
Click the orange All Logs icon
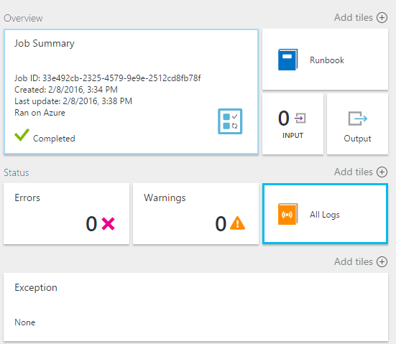pos(287,214)
